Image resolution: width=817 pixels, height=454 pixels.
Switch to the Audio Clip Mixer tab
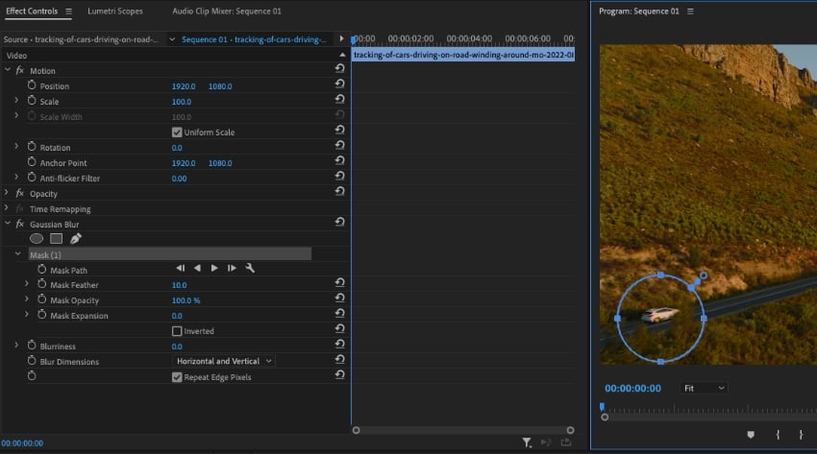coord(227,11)
